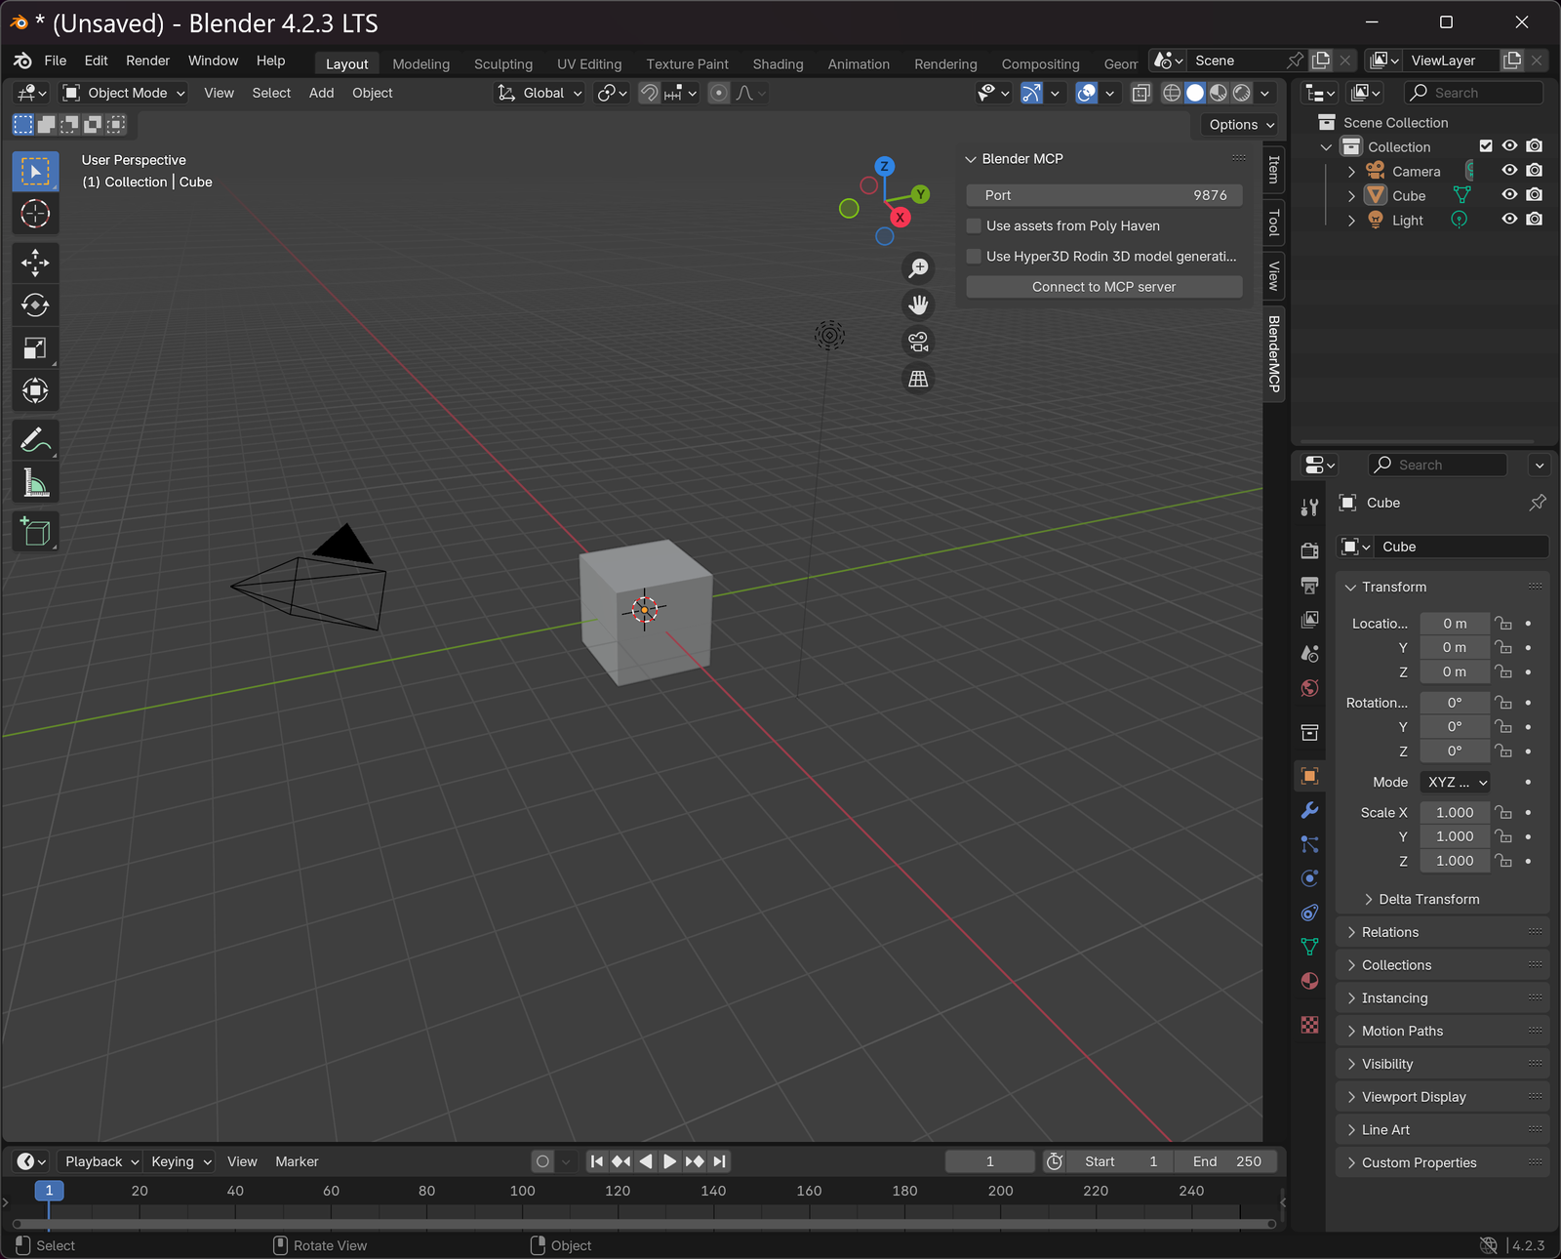Open the Global transform orientation dropdown
The image size is (1561, 1259).
(x=540, y=93)
